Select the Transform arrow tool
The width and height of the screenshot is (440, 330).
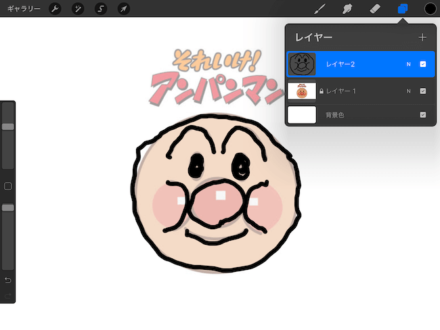[123, 9]
